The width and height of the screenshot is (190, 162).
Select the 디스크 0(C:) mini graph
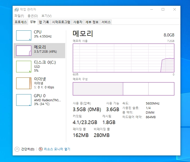point(24,67)
